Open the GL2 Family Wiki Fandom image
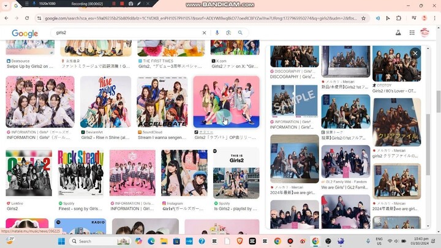The image size is (441, 248). click(x=345, y=162)
